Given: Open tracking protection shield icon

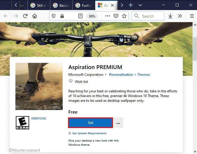Looking at the screenshot, I should (54, 16).
